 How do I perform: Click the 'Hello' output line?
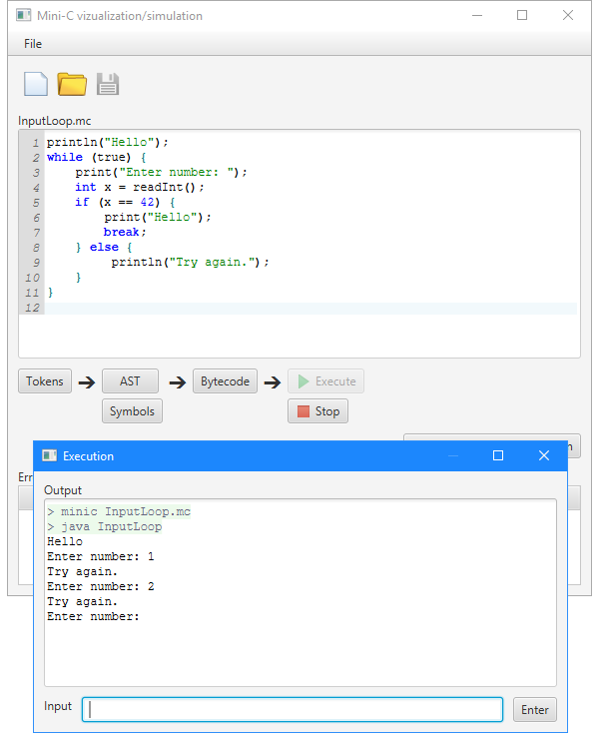pyautogui.click(x=65, y=542)
